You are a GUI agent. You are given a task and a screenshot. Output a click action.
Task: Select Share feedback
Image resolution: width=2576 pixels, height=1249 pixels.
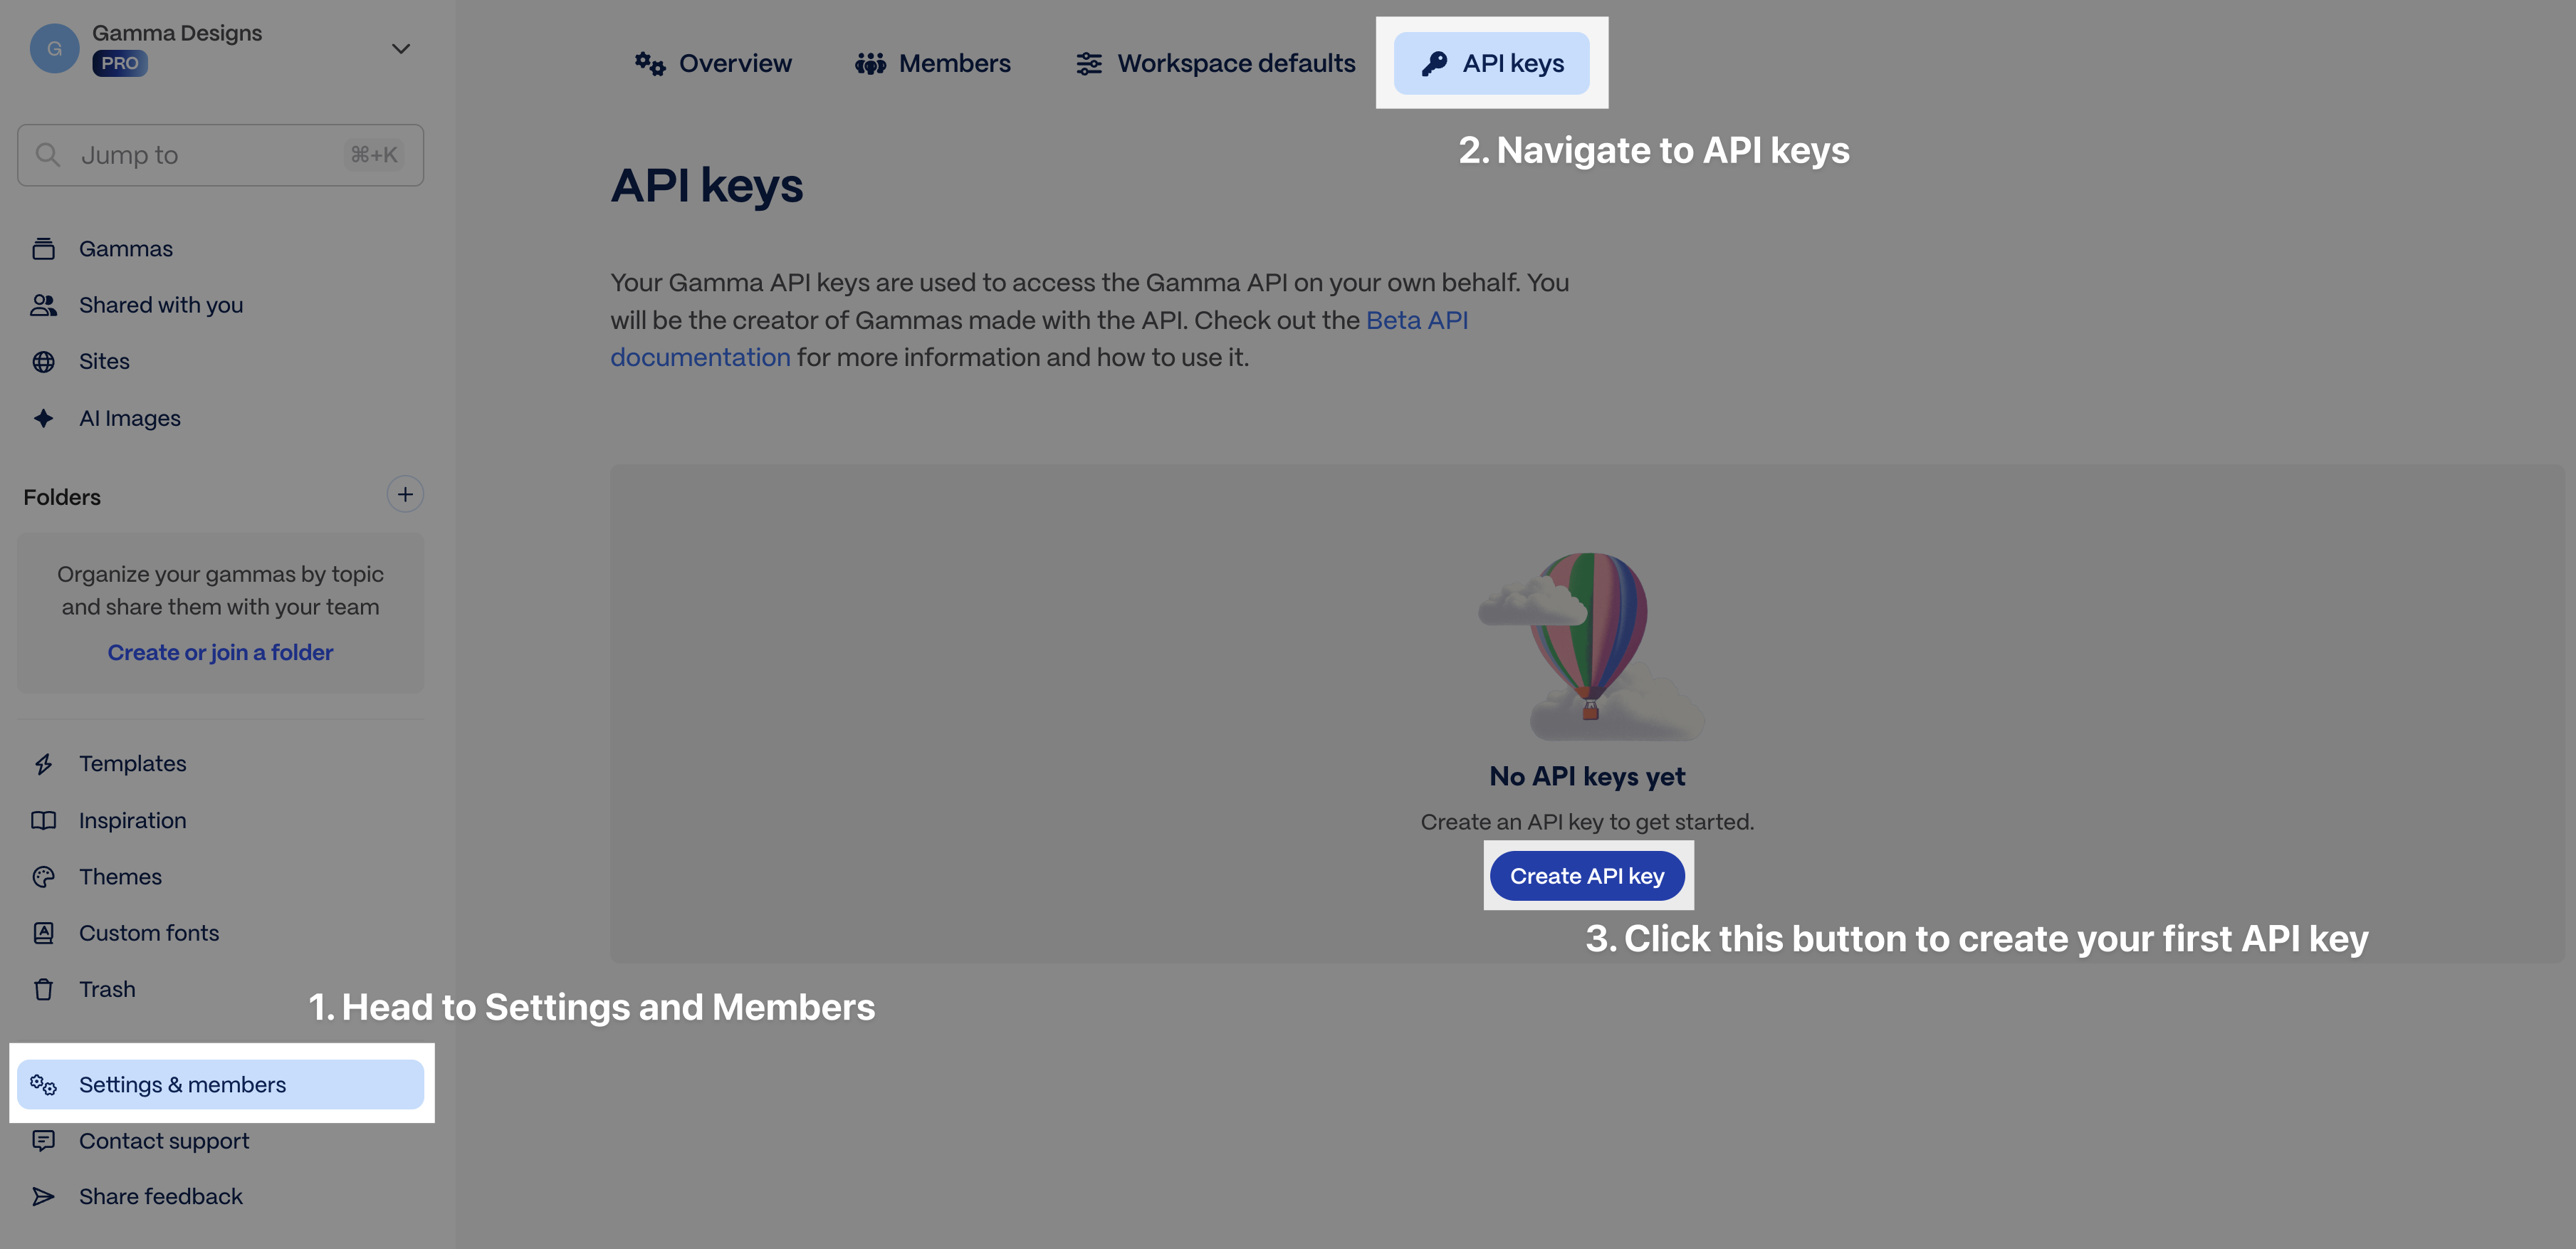161,1196
